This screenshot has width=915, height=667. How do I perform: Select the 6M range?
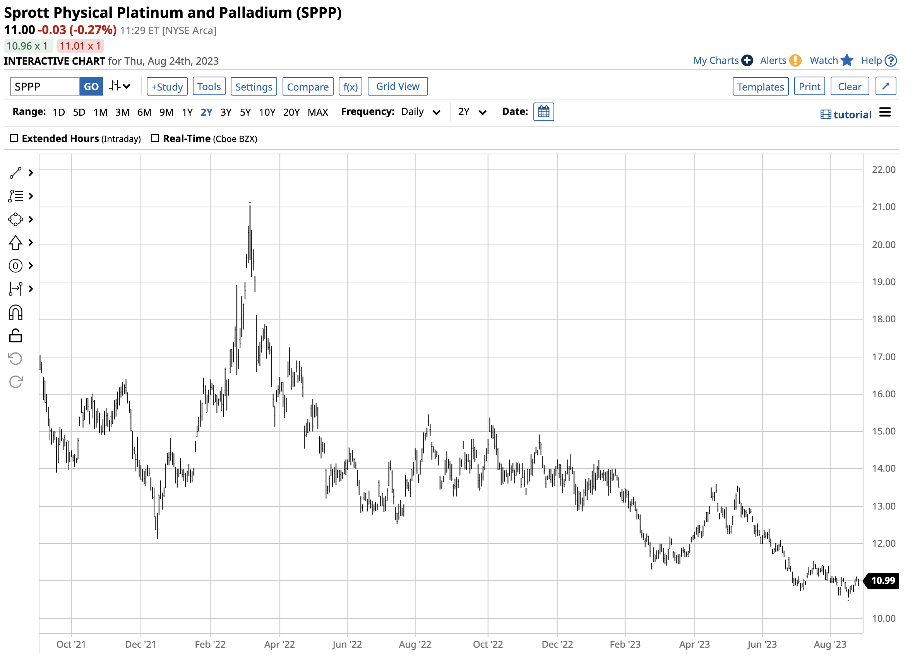tap(144, 112)
